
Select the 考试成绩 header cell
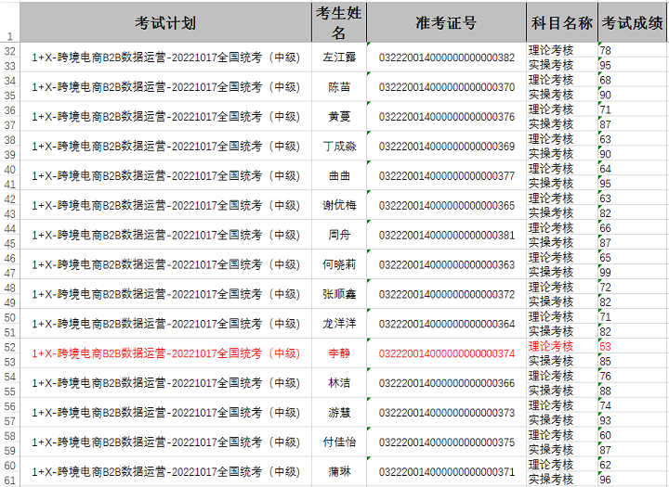coord(632,22)
